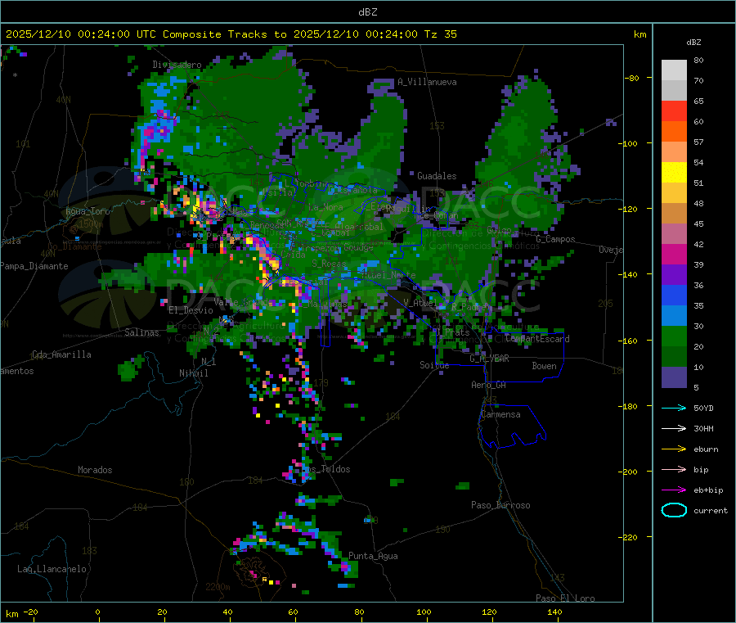Click the Soitue map label
736x623 pixels.
pyautogui.click(x=434, y=365)
